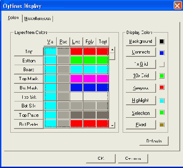Screen dimensions: 183x168
Task: Select the Bottom layer row header
Action: pos(28,60)
